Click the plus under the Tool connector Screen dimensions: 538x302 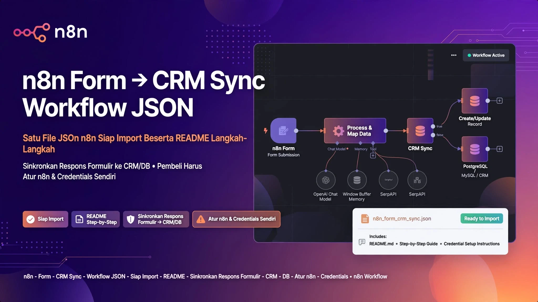pyautogui.click(x=373, y=155)
